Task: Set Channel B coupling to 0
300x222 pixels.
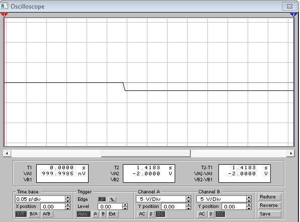Action: pyautogui.click(x=211, y=214)
